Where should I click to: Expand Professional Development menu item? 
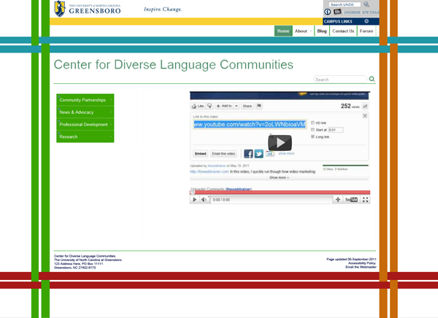click(85, 125)
